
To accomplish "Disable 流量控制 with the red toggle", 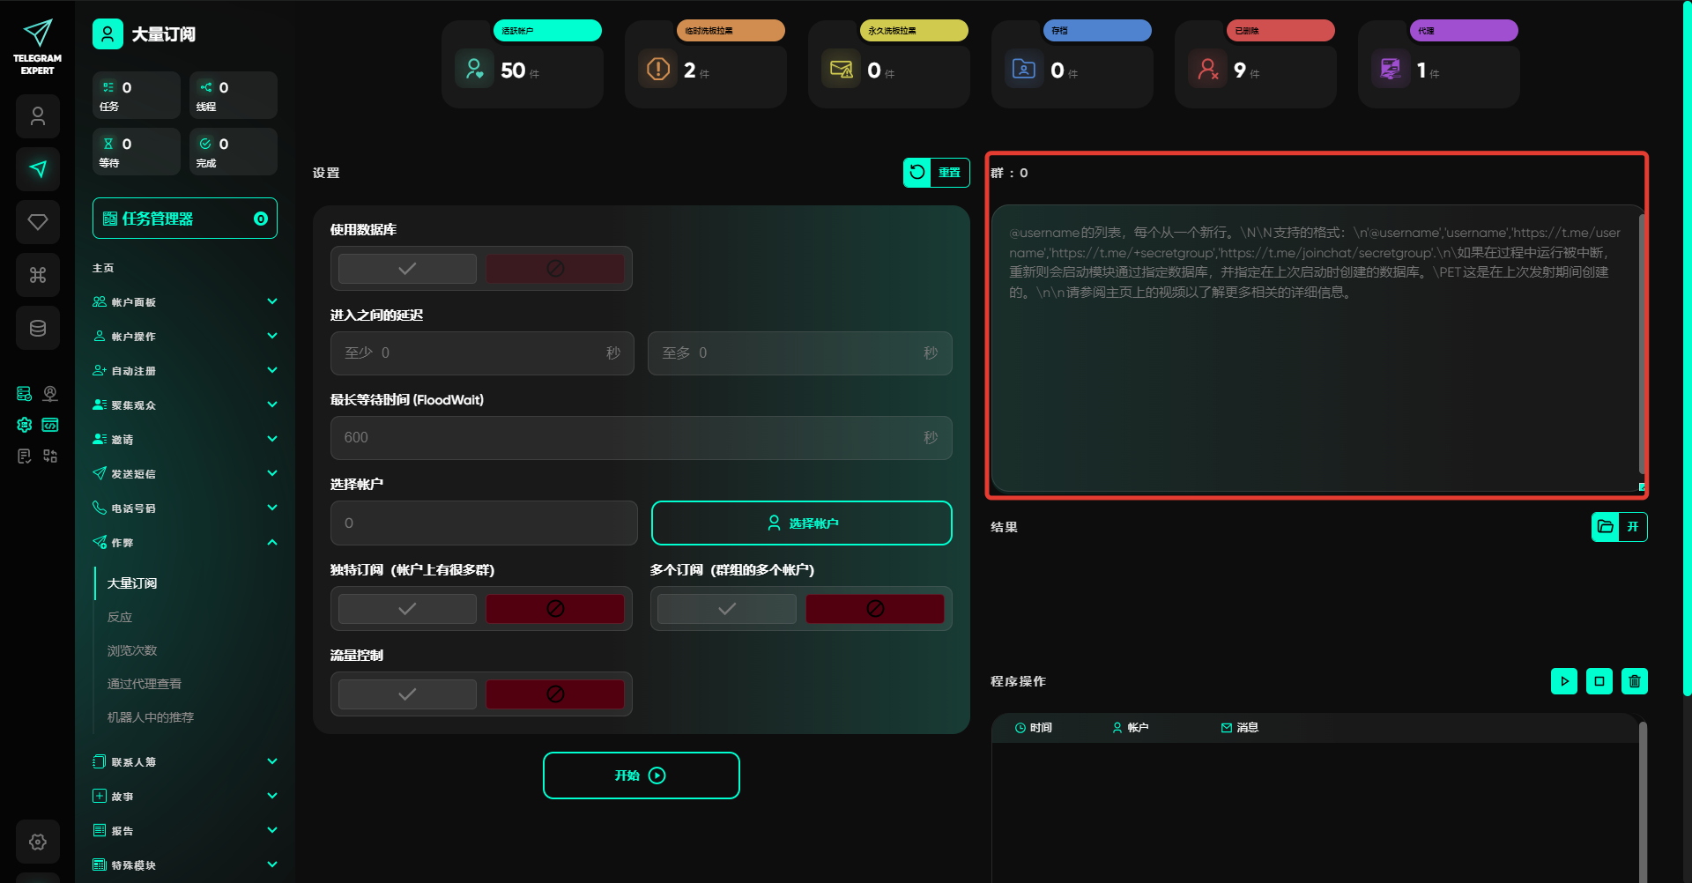I will click(555, 694).
